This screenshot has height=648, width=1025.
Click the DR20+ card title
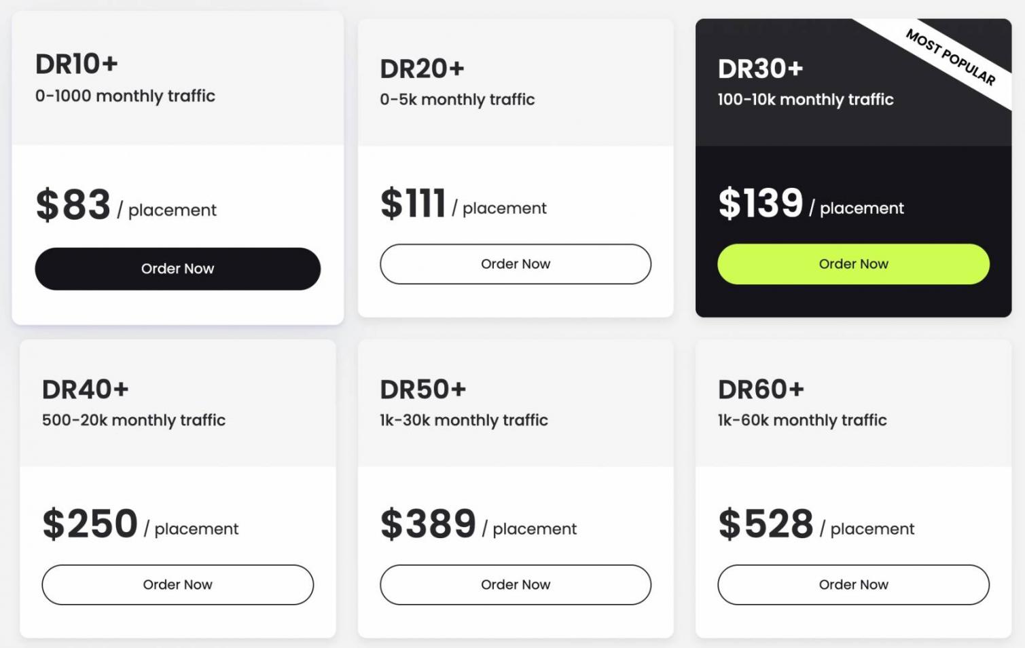click(422, 69)
